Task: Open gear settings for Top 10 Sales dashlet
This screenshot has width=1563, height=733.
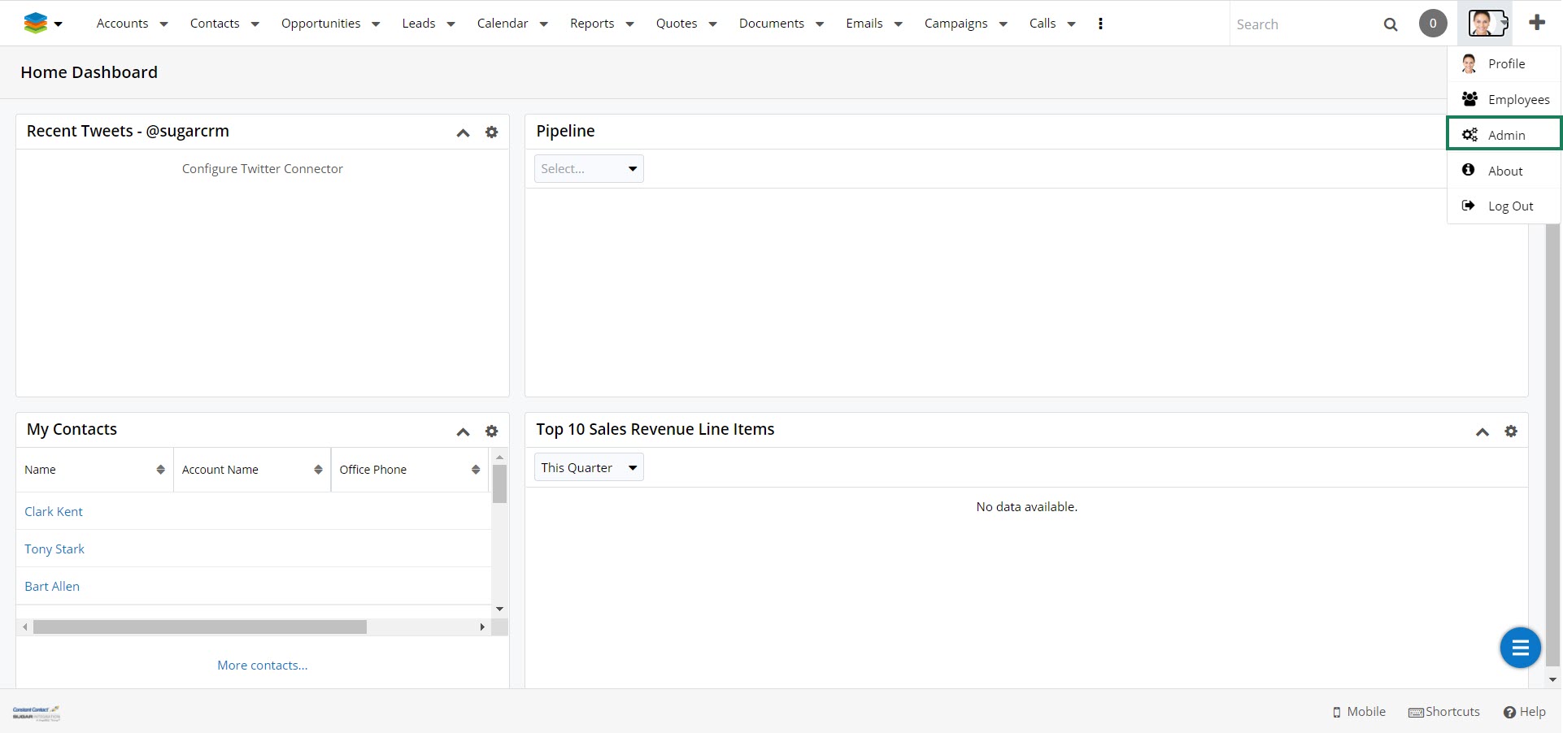Action: [x=1510, y=432]
